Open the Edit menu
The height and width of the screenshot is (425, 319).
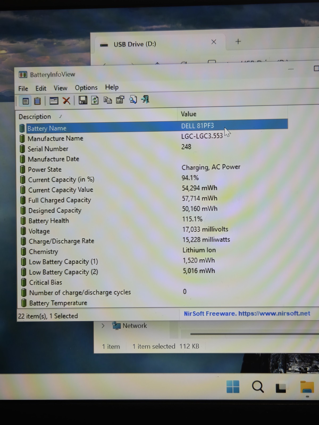click(x=41, y=88)
